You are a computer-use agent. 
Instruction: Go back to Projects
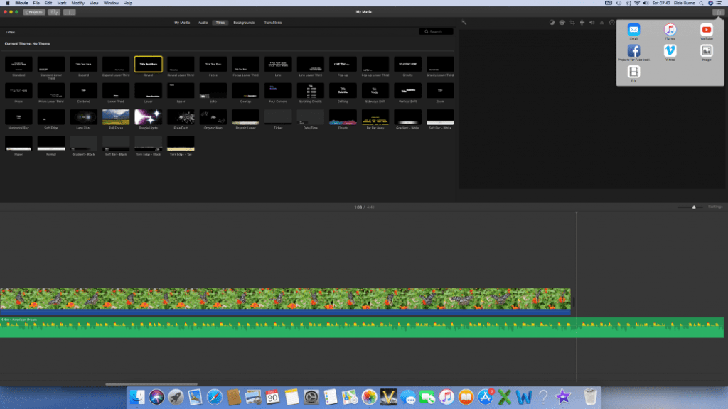[34, 12]
